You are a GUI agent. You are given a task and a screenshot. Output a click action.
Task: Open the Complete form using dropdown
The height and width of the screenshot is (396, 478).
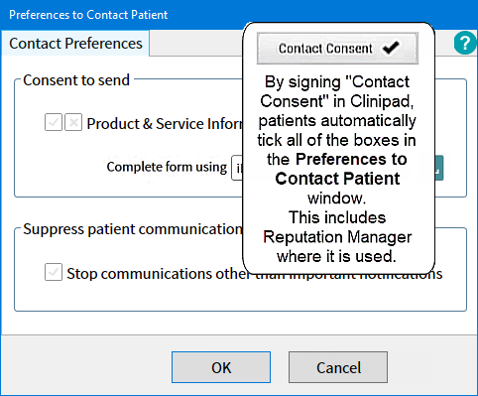click(237, 168)
